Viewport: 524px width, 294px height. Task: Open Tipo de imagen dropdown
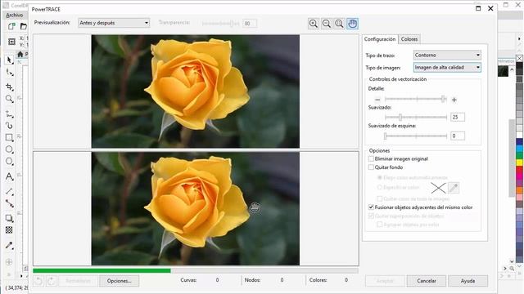[x=447, y=67]
